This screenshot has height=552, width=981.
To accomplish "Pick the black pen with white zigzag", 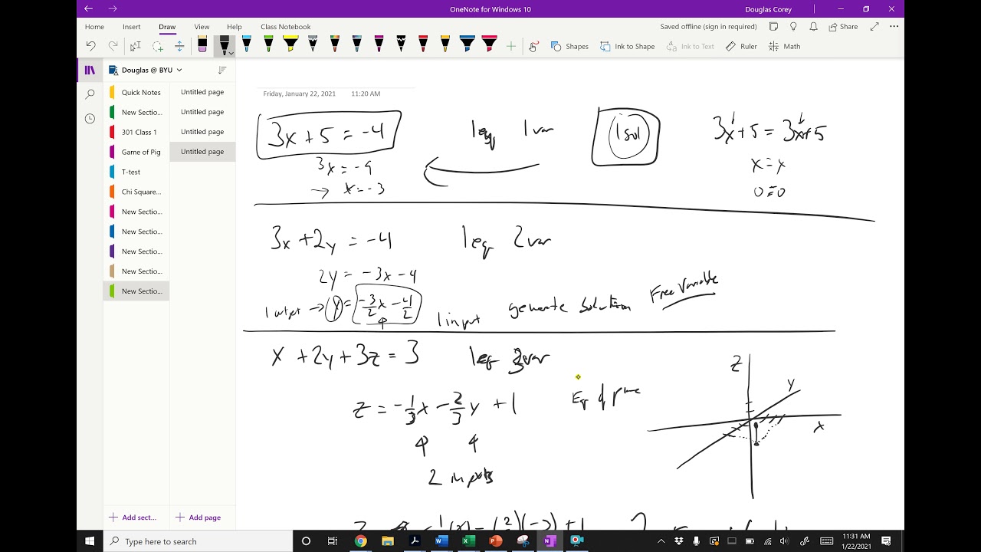I will pyautogui.click(x=401, y=44).
